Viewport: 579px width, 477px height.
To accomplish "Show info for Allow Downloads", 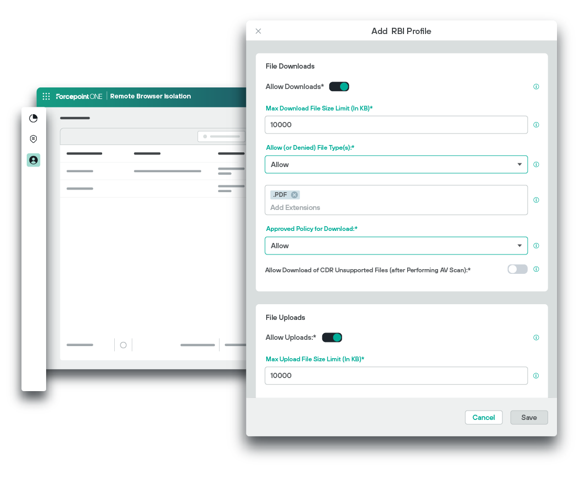I will pos(536,87).
